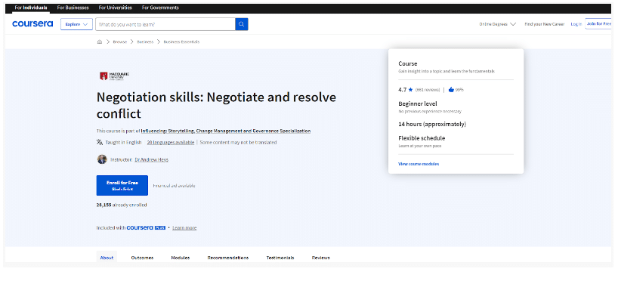Click View course modules link
The height and width of the screenshot is (281, 618).
[419, 164]
